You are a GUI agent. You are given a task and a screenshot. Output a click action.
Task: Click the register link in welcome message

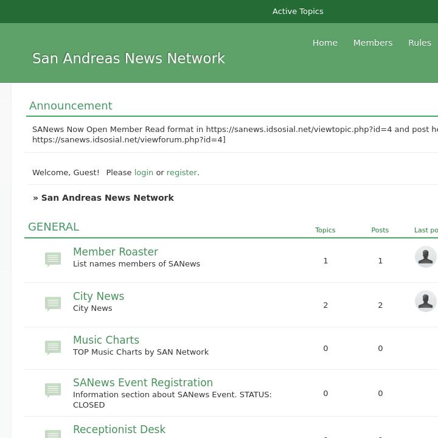point(182,173)
